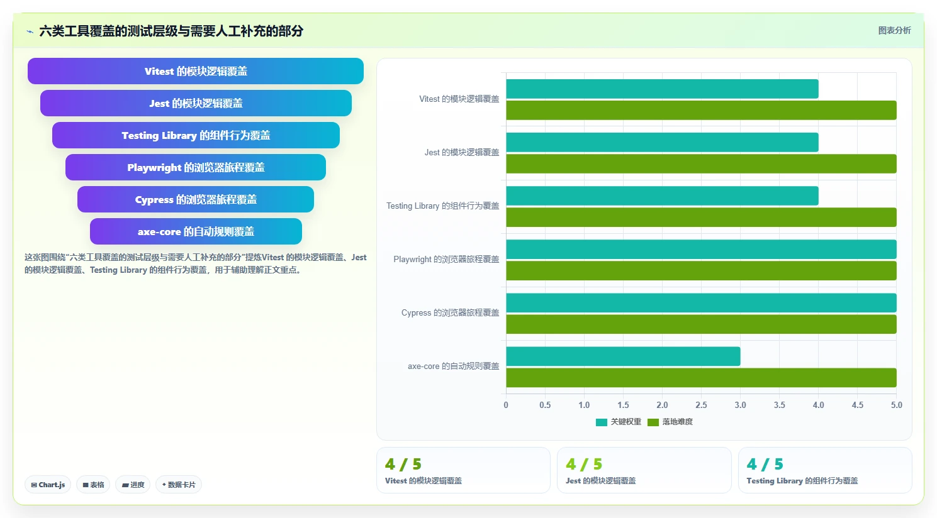Click the chart axis label Playwright 的浏览器旅程覆盖
The height and width of the screenshot is (518, 937).
[x=446, y=259]
